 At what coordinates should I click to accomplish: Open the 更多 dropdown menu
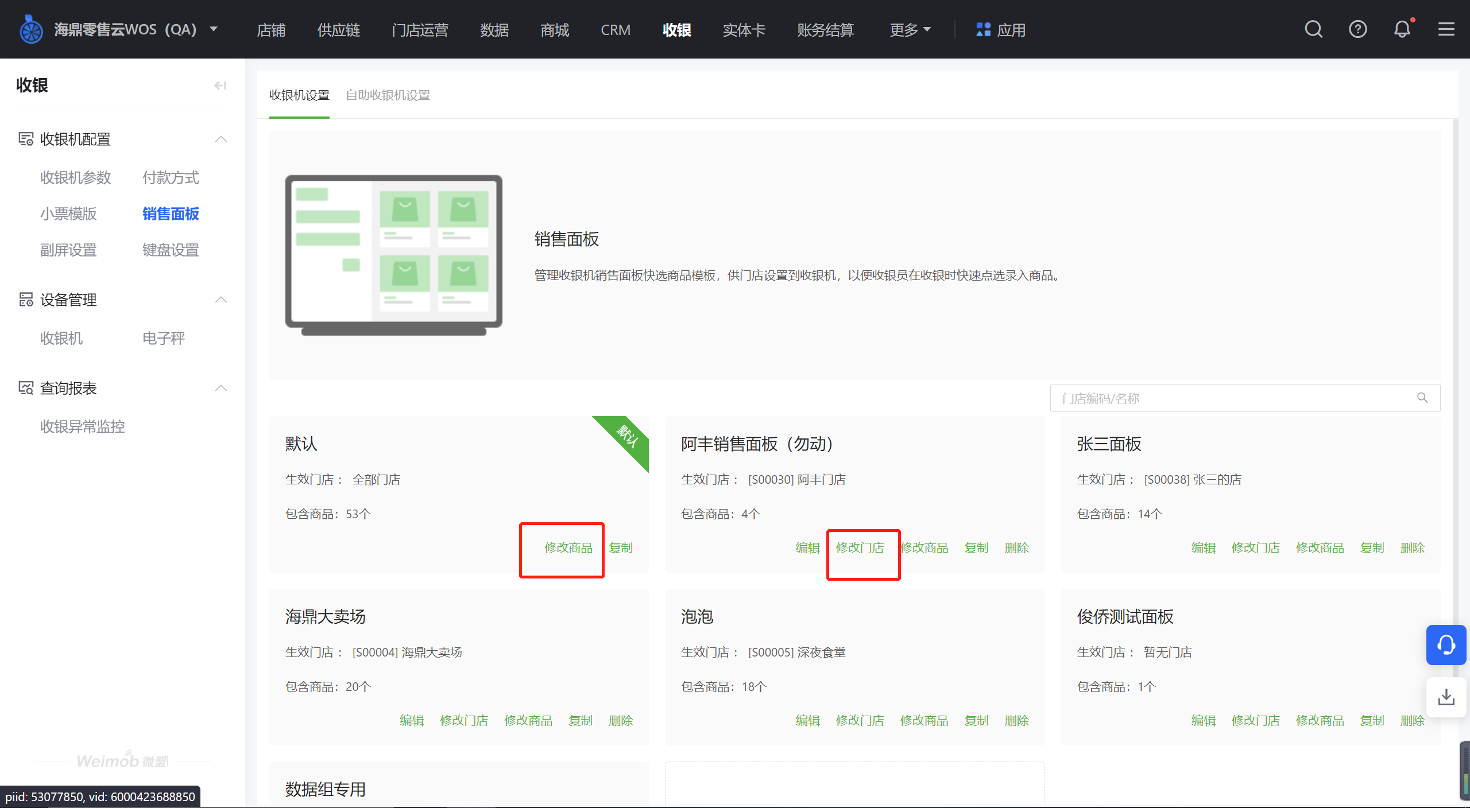tap(910, 30)
